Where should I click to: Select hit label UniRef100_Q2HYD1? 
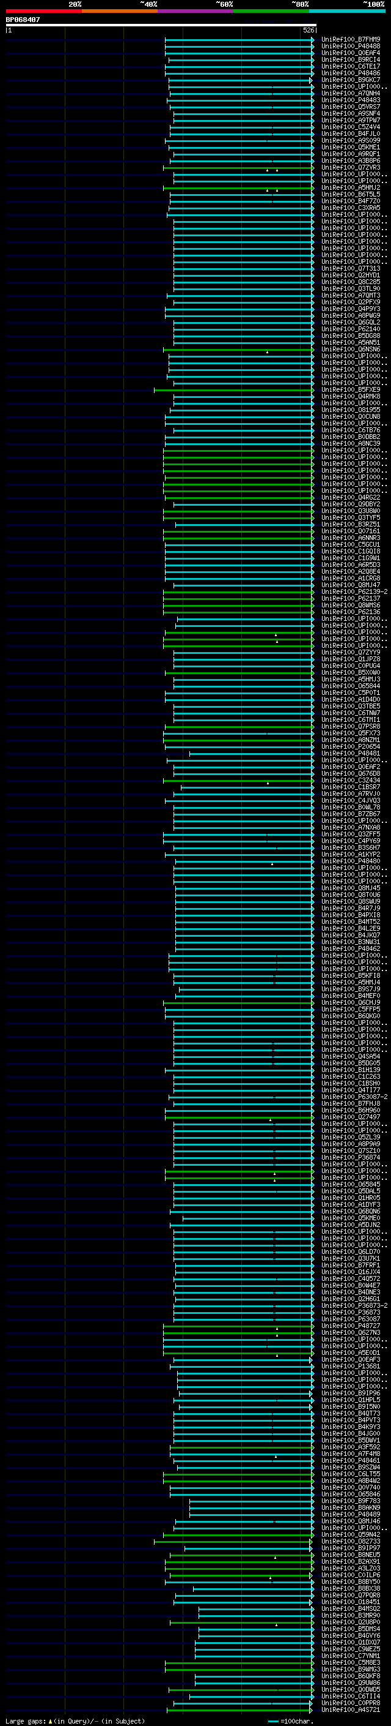point(350,275)
